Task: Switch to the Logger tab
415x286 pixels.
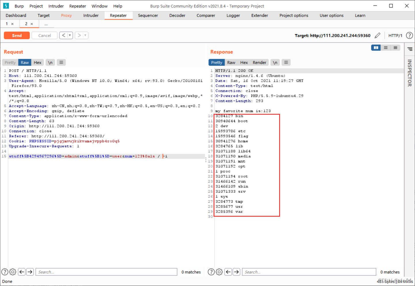Action: (233, 16)
